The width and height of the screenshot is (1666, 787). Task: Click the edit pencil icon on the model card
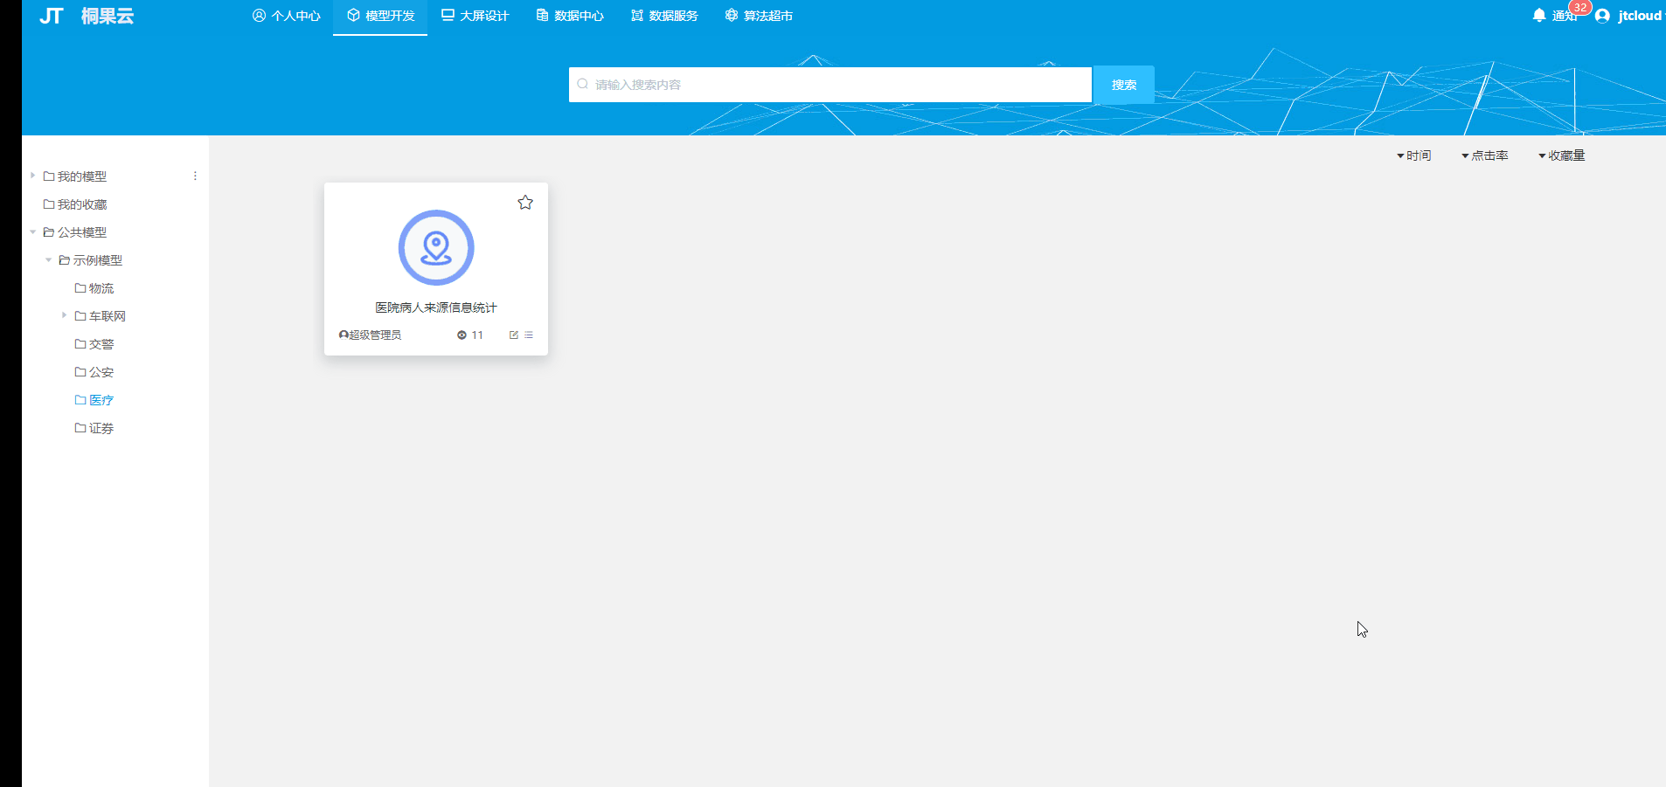coord(514,335)
